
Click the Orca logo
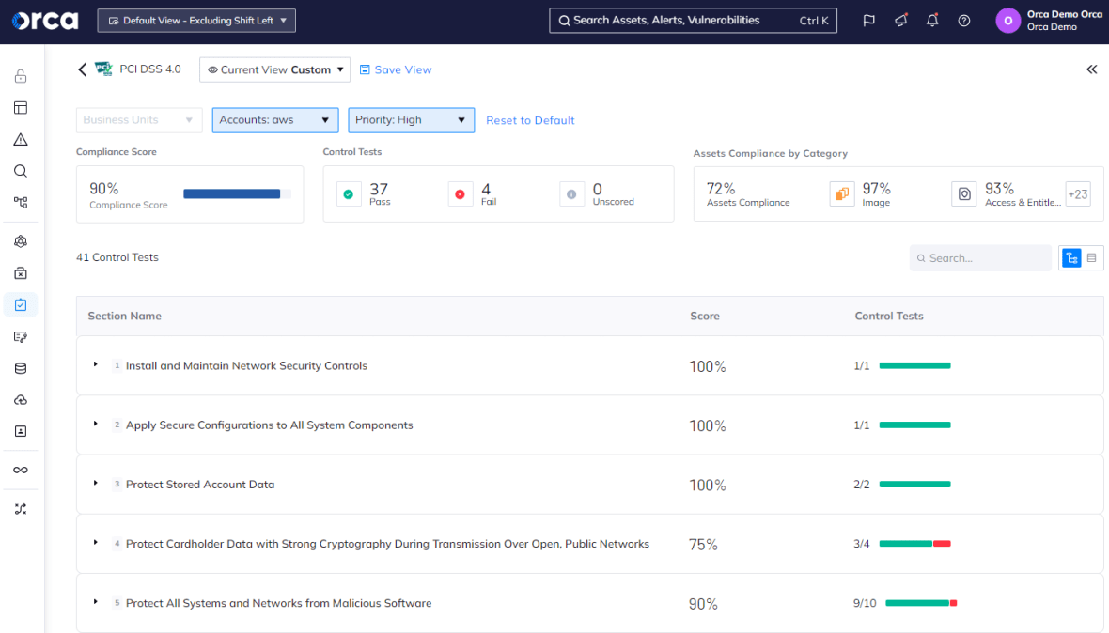point(45,21)
